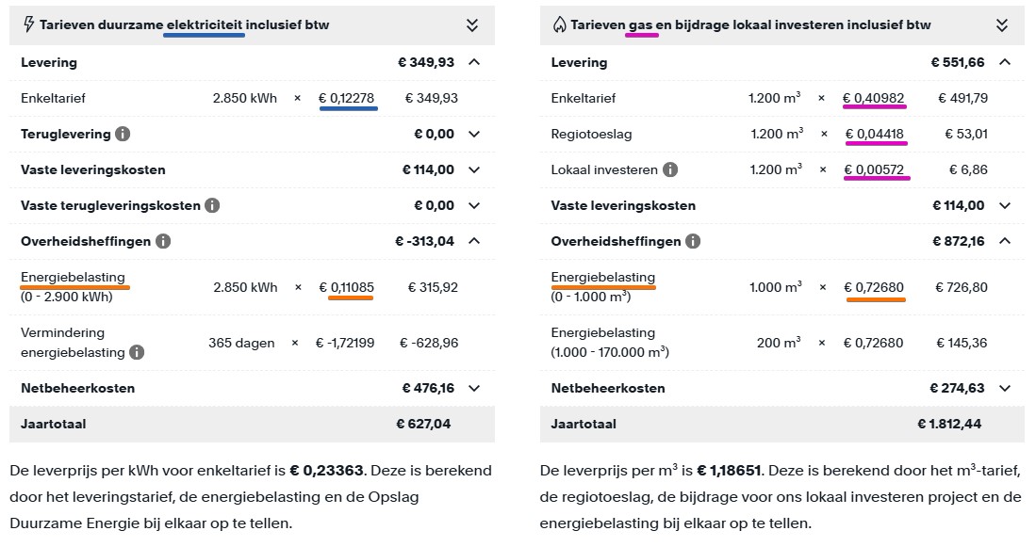Click the underlined € 0,40982 gas Enkeltarief rate

pyautogui.click(x=875, y=98)
